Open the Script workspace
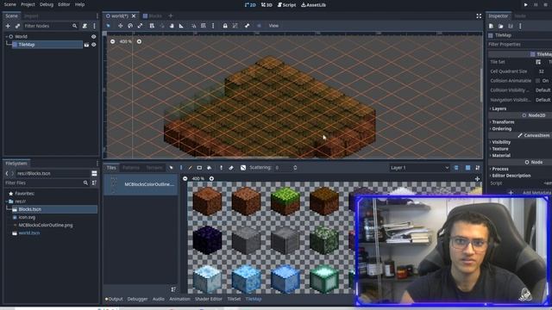This screenshot has height=310, width=552. [x=287, y=5]
